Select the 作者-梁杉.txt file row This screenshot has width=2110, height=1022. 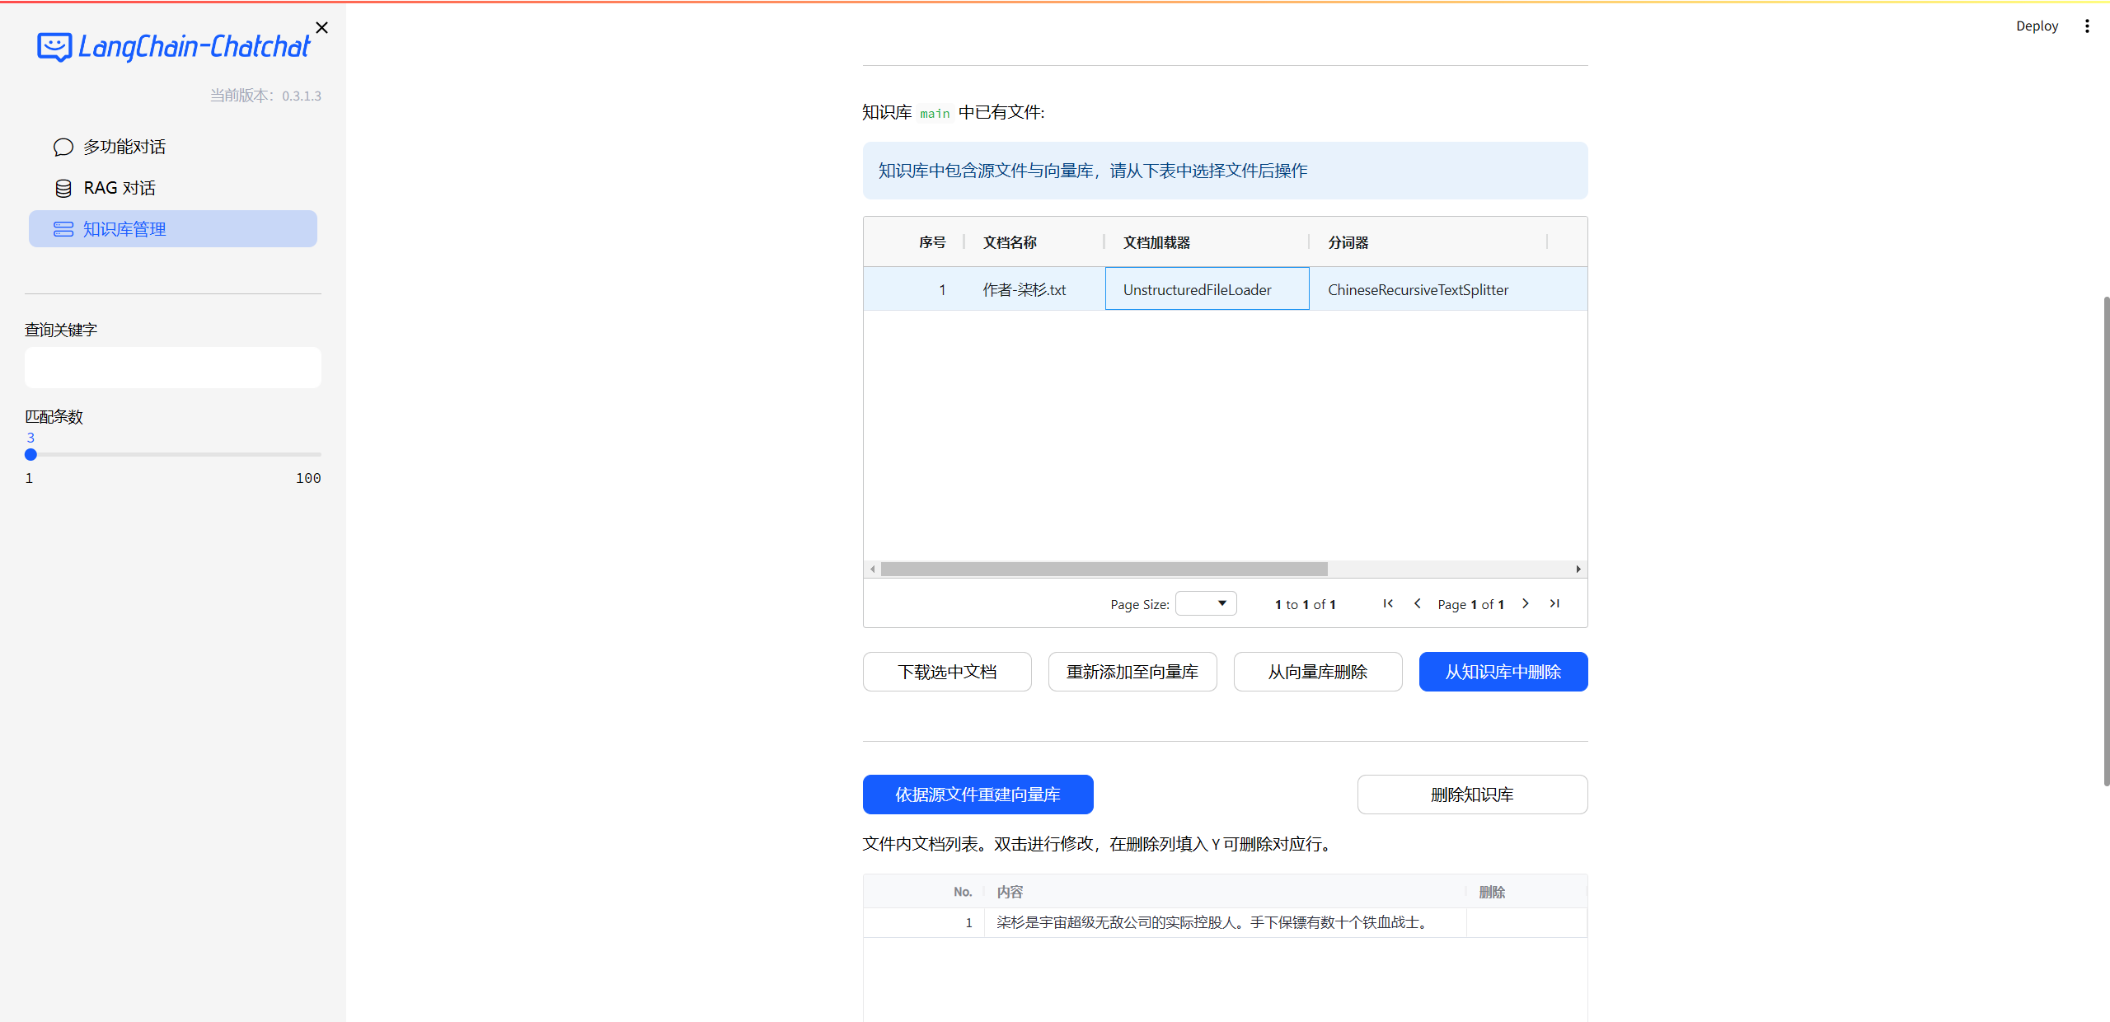[x=1225, y=289]
